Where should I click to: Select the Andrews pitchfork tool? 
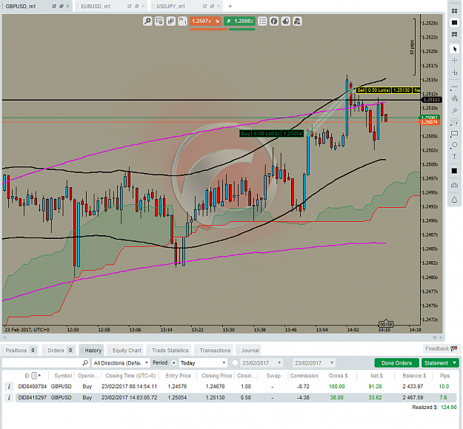click(454, 110)
